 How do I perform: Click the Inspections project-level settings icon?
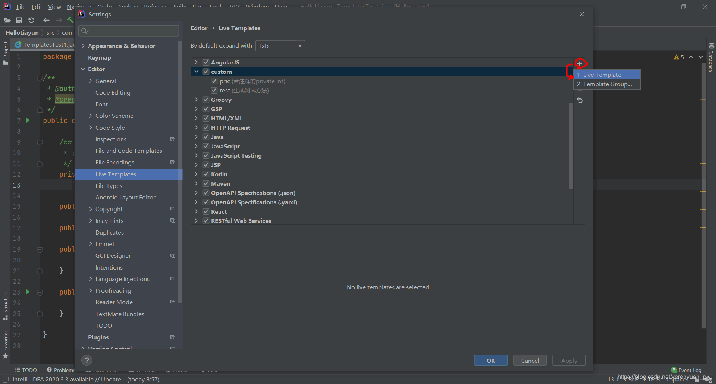point(173,139)
